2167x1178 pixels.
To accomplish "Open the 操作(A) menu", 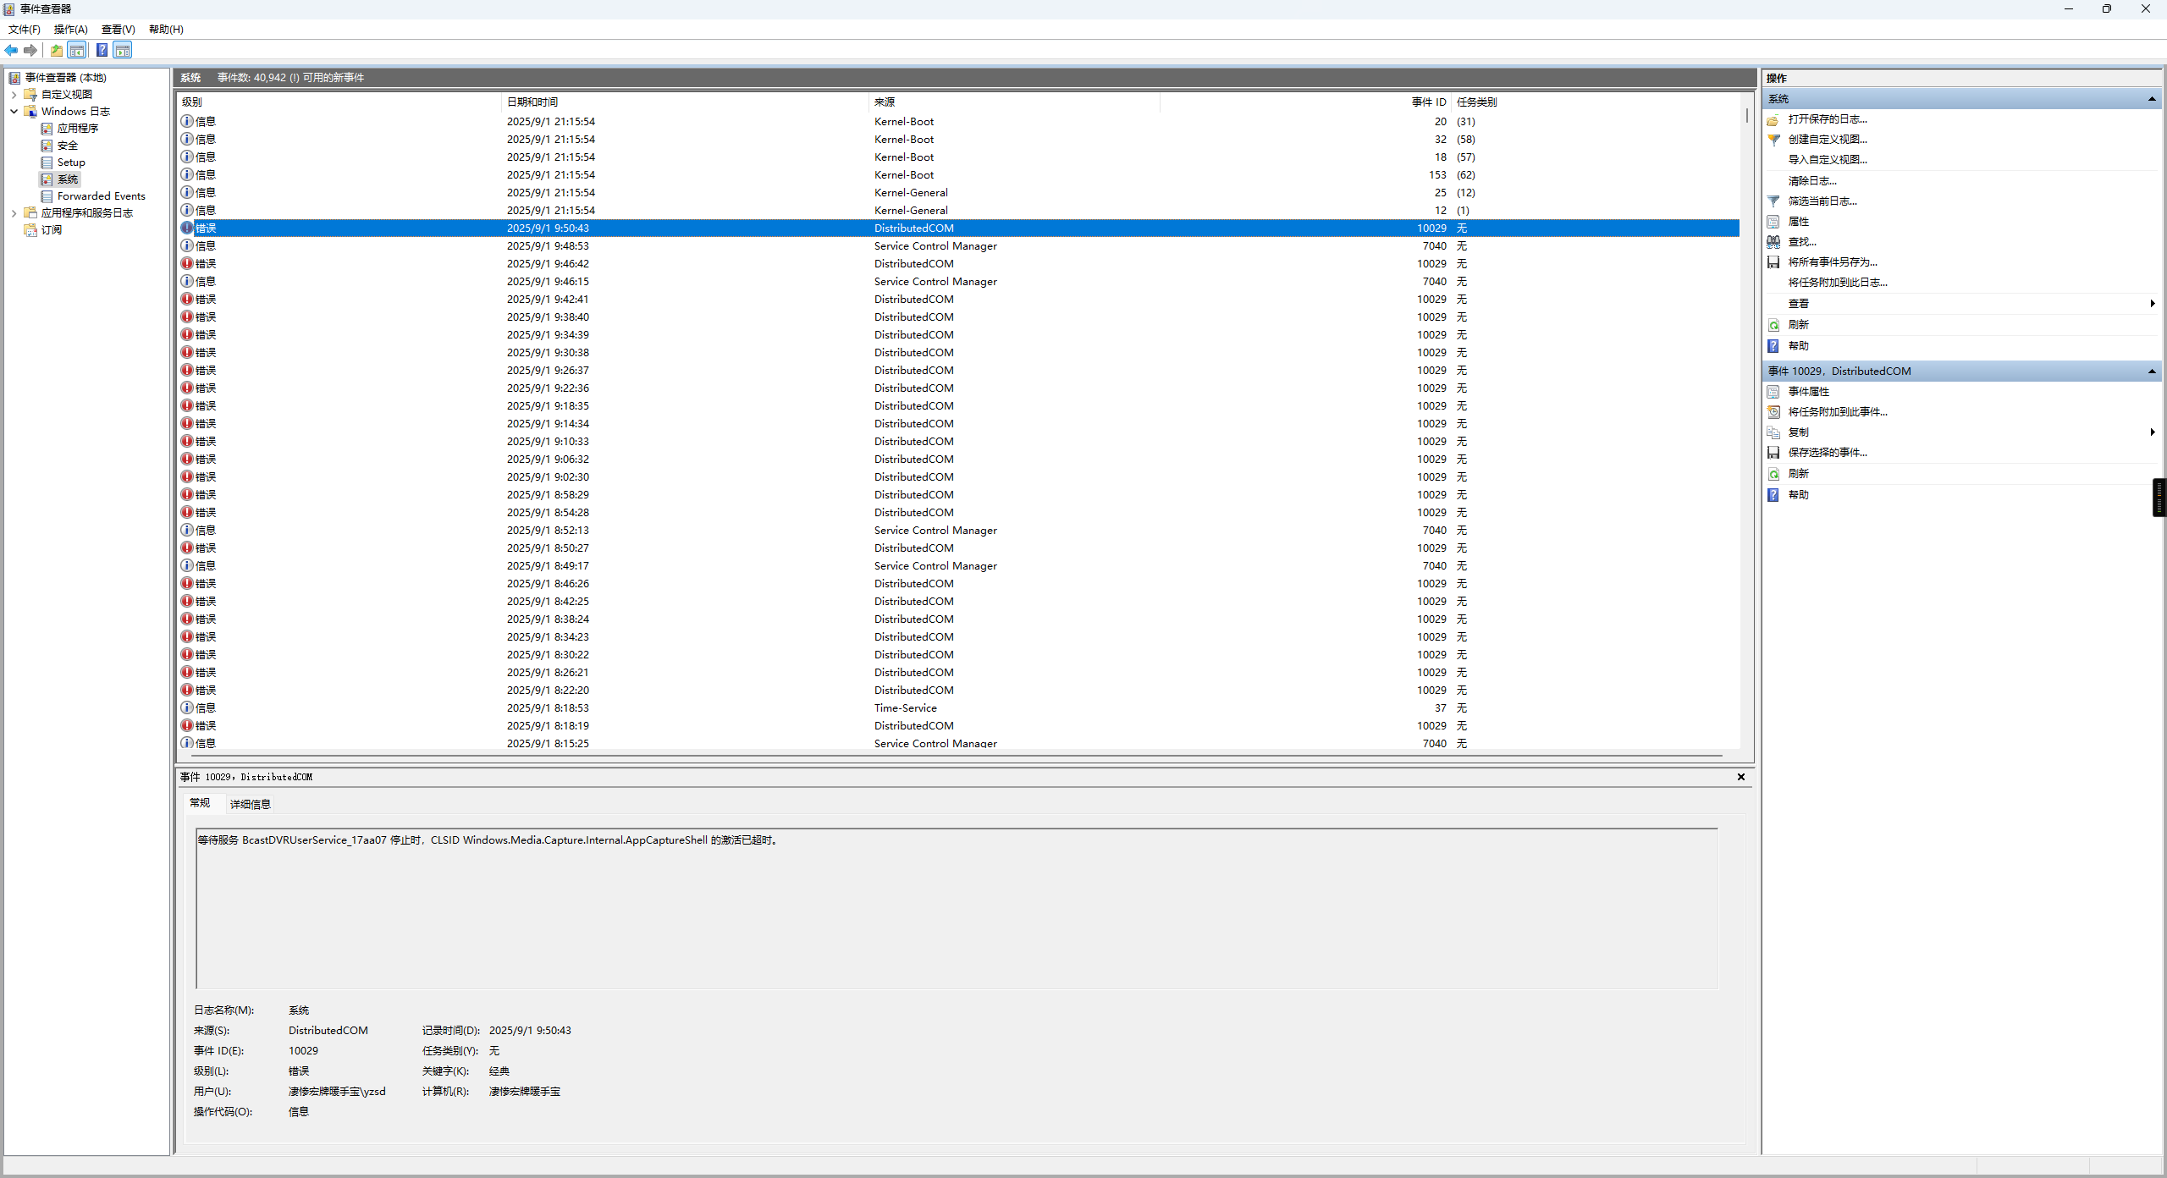I will click(x=70, y=30).
